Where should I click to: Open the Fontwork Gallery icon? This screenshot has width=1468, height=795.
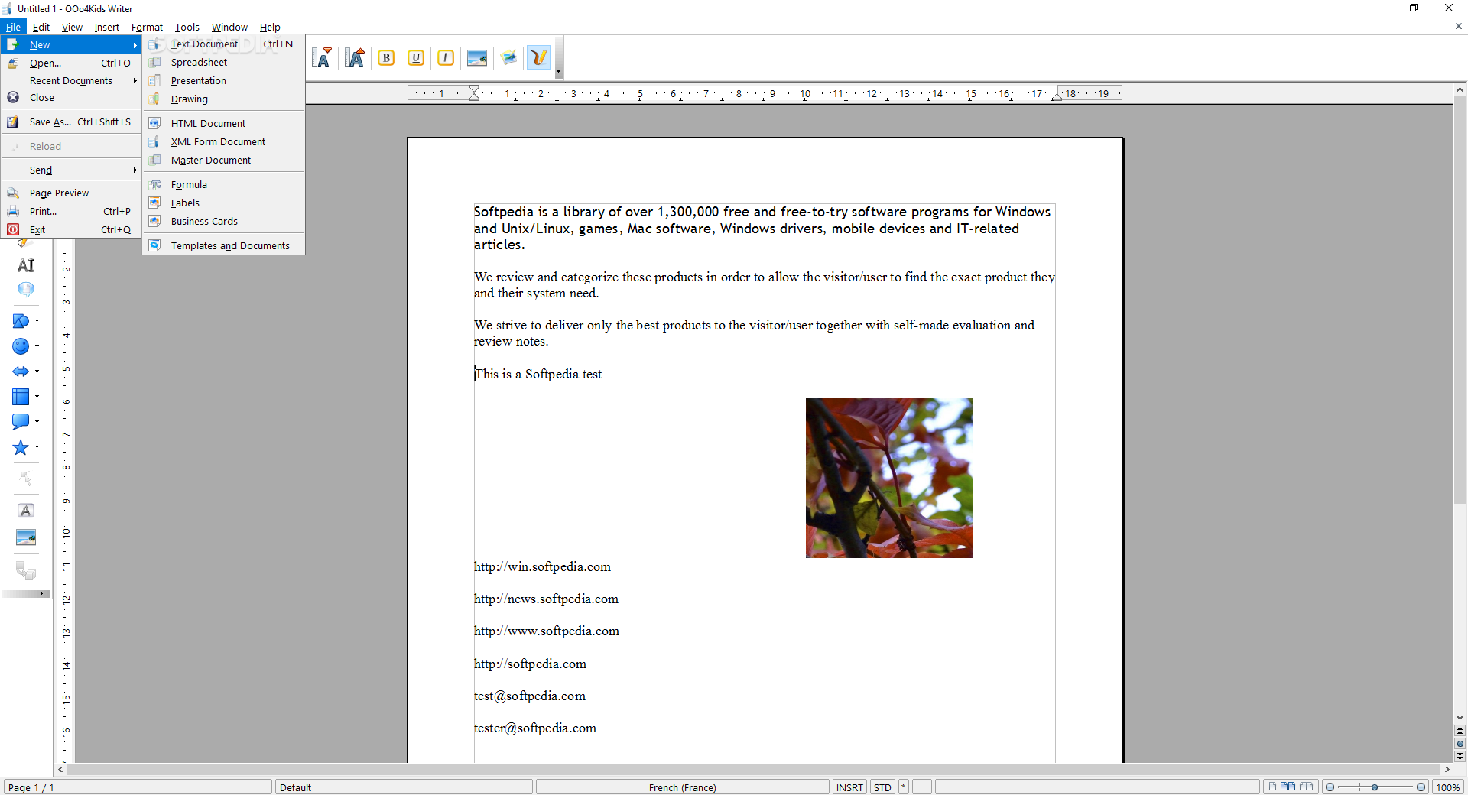(26, 511)
